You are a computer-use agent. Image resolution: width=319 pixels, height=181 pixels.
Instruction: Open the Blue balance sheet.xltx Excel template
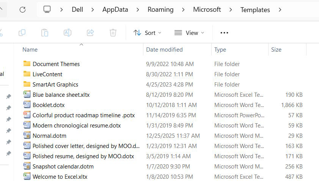click(x=61, y=94)
